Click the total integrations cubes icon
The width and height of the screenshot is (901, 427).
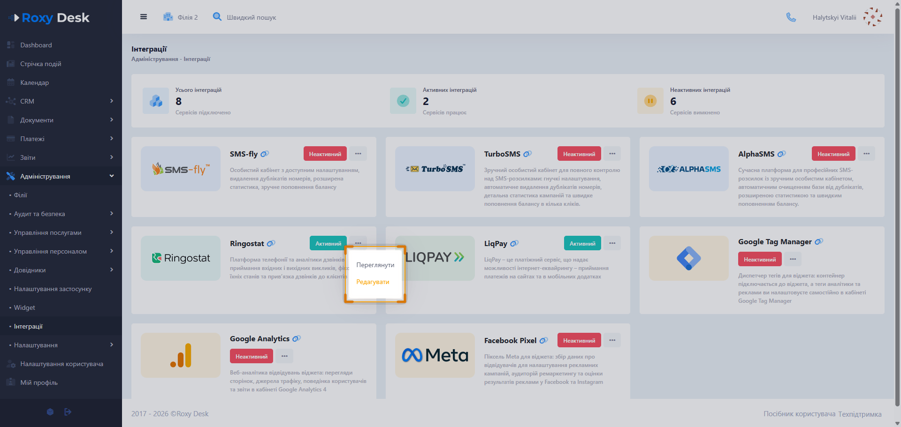[x=156, y=101]
